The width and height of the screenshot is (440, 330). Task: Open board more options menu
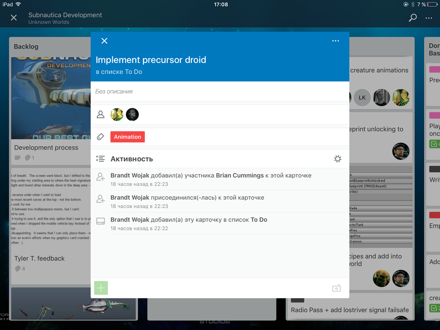coord(429,18)
